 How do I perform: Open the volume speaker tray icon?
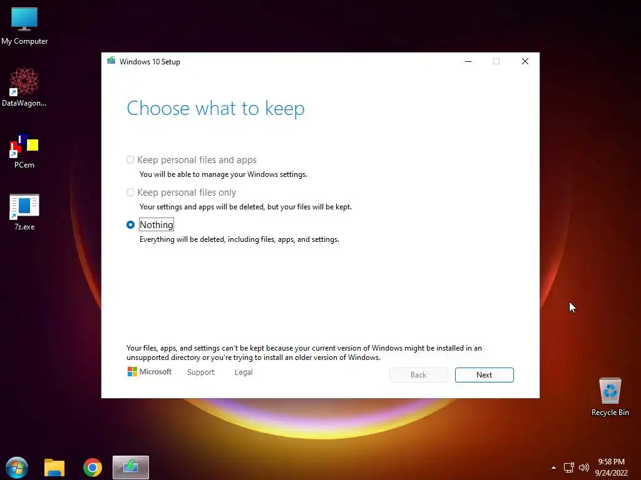click(x=584, y=467)
